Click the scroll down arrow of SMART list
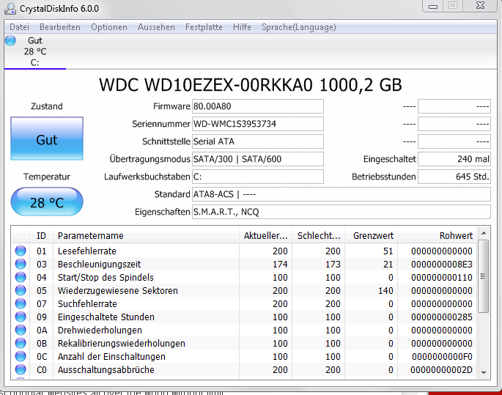The image size is (502, 395). (484, 372)
